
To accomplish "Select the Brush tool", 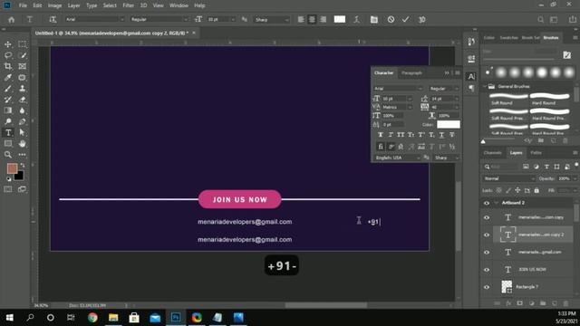I will (x=8, y=89).
